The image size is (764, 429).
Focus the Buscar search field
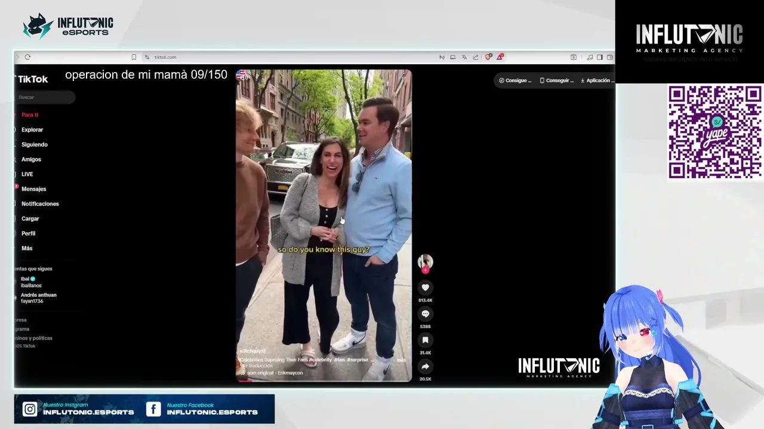pos(45,97)
